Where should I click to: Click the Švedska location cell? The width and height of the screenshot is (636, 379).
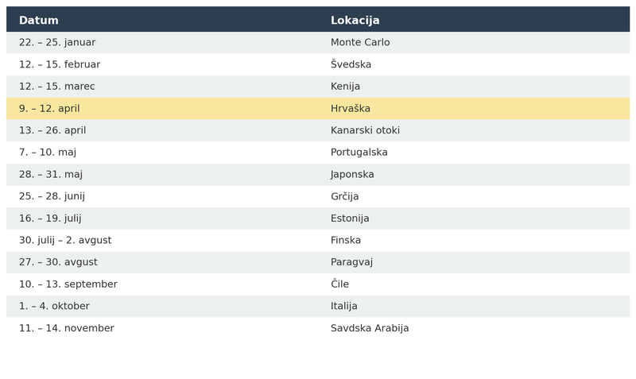pyautogui.click(x=474, y=64)
